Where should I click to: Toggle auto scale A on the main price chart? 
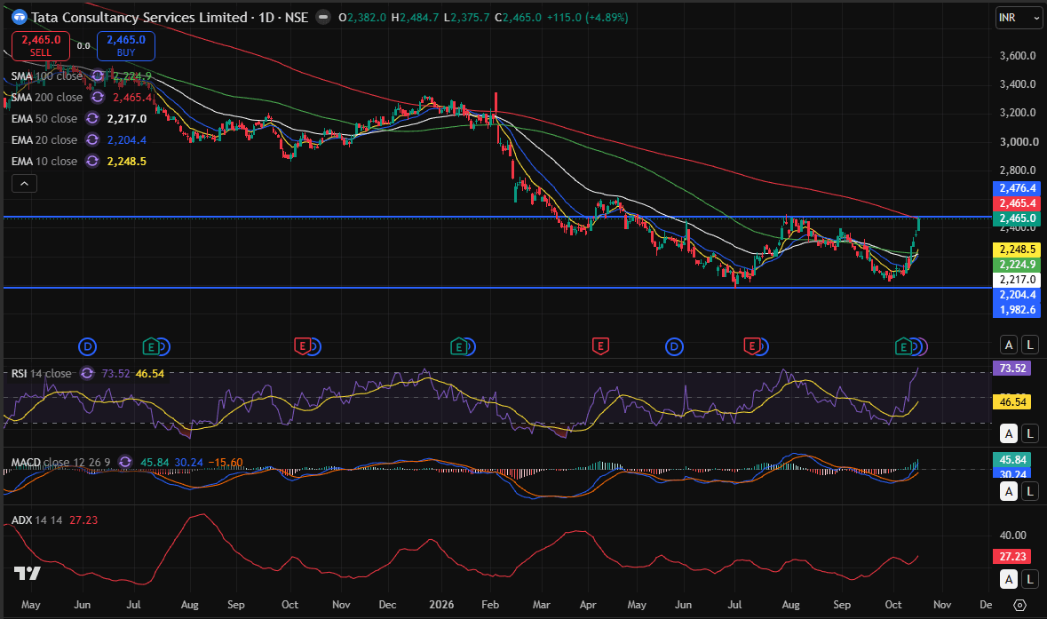pyautogui.click(x=1009, y=345)
